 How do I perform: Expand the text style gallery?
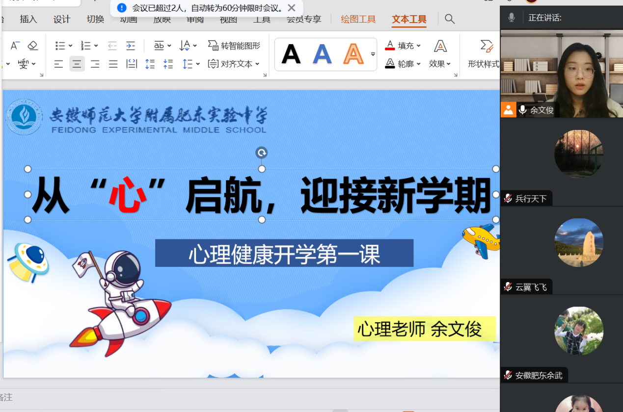point(373,54)
